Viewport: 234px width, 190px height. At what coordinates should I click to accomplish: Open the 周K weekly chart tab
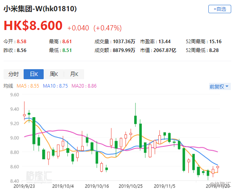[54, 74]
